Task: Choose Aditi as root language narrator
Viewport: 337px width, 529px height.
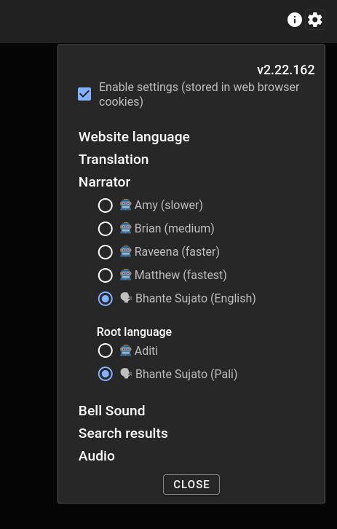Action: [x=105, y=350]
